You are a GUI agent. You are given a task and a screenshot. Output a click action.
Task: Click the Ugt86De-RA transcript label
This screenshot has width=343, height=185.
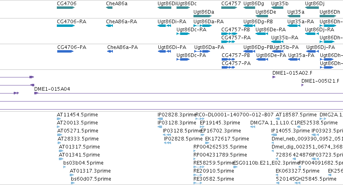[271, 30]
